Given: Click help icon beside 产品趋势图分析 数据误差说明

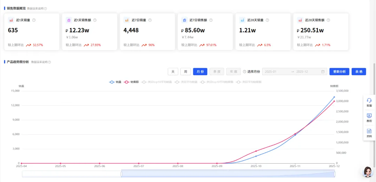Looking at the screenshot, I should click(x=49, y=62).
